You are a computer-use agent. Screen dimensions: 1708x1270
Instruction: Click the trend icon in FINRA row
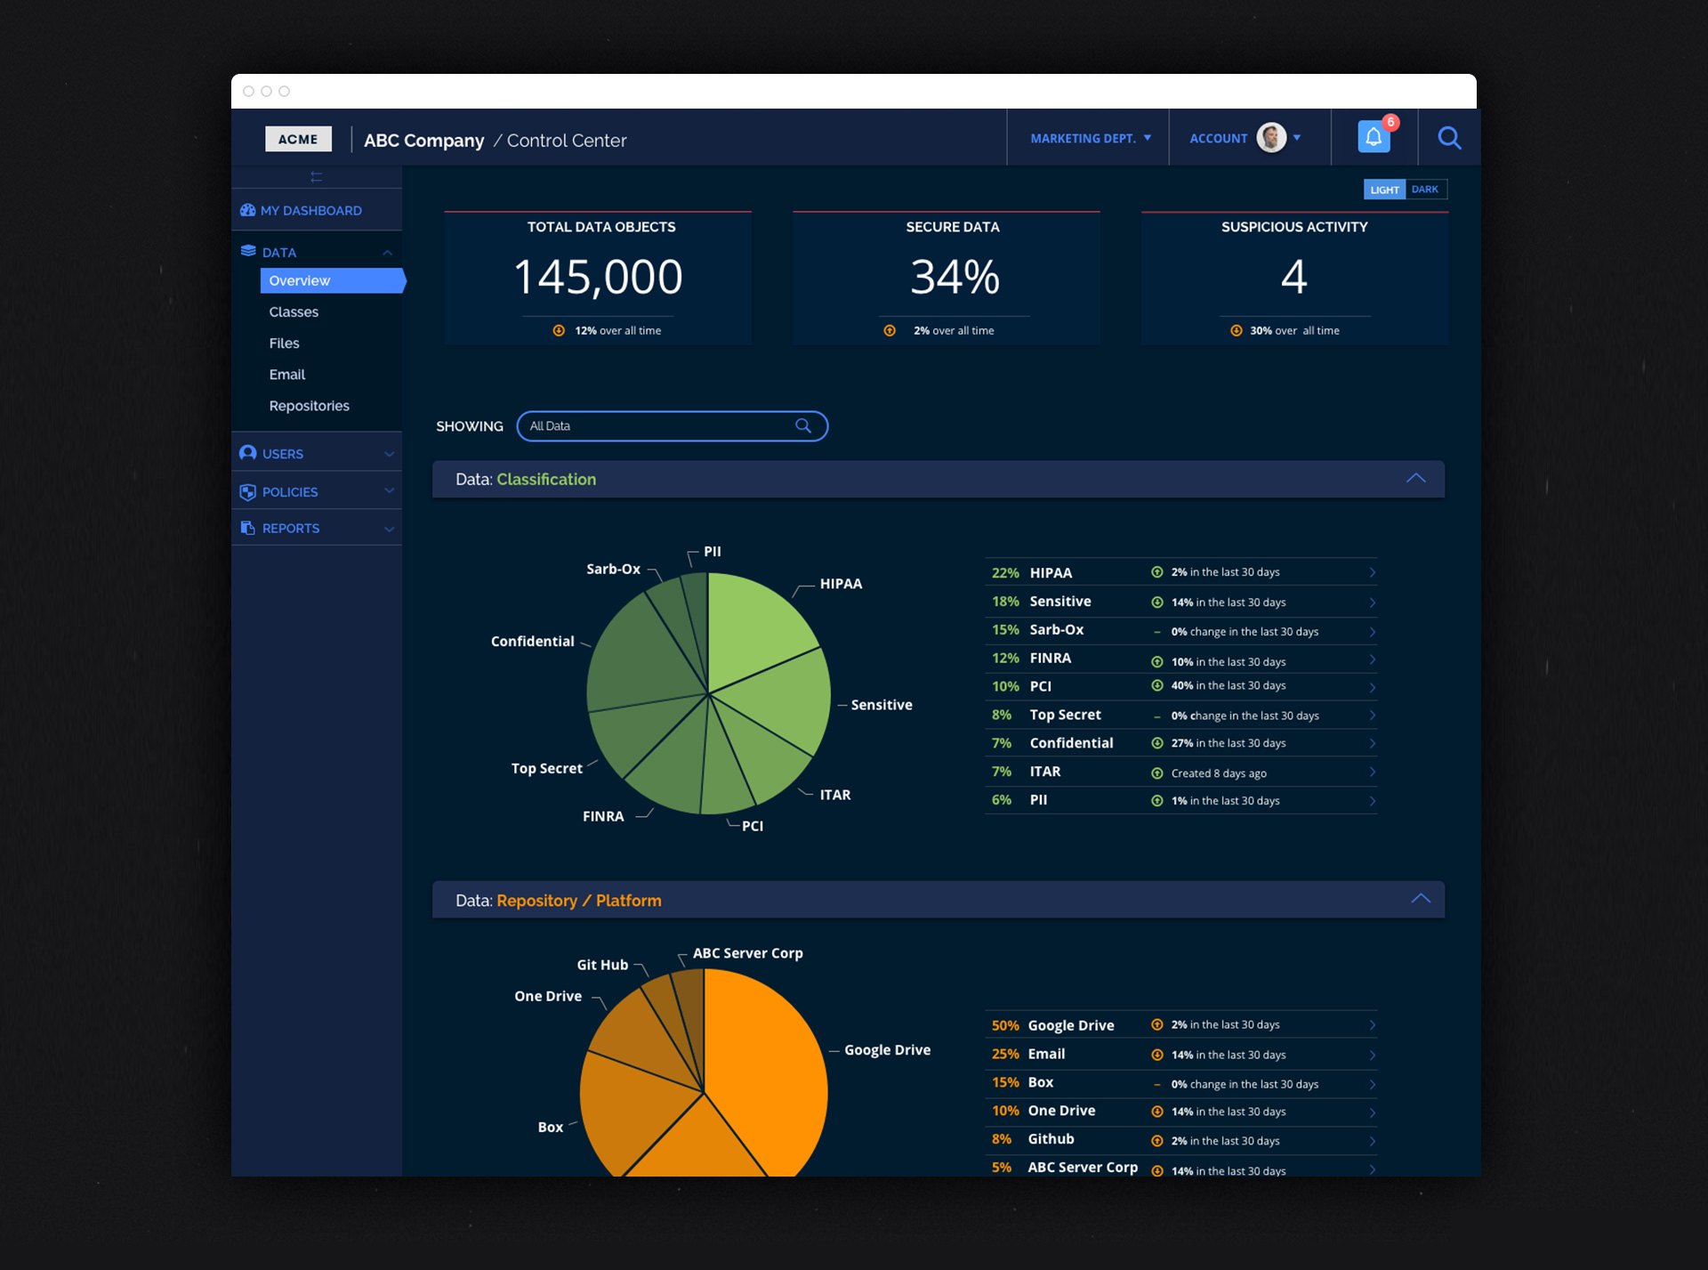coord(1157,661)
